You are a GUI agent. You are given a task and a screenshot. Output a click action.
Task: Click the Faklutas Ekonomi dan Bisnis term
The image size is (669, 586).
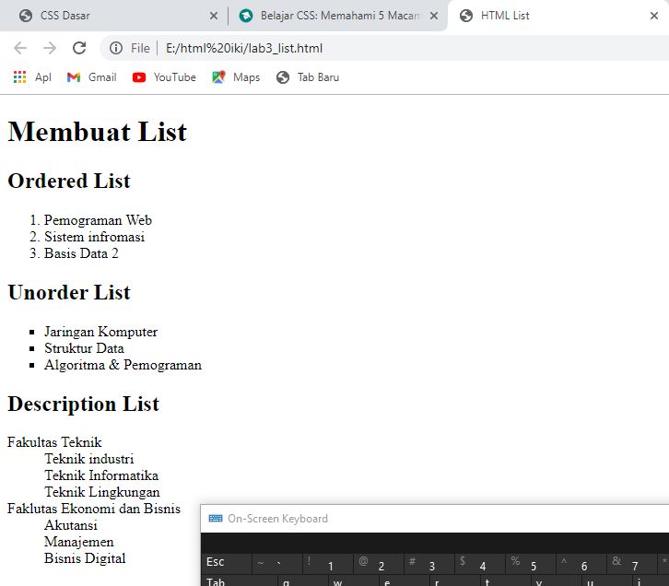point(94,509)
